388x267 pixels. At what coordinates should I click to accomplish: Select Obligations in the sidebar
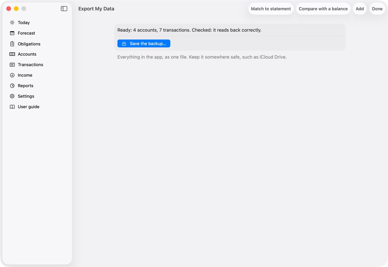pyautogui.click(x=29, y=44)
